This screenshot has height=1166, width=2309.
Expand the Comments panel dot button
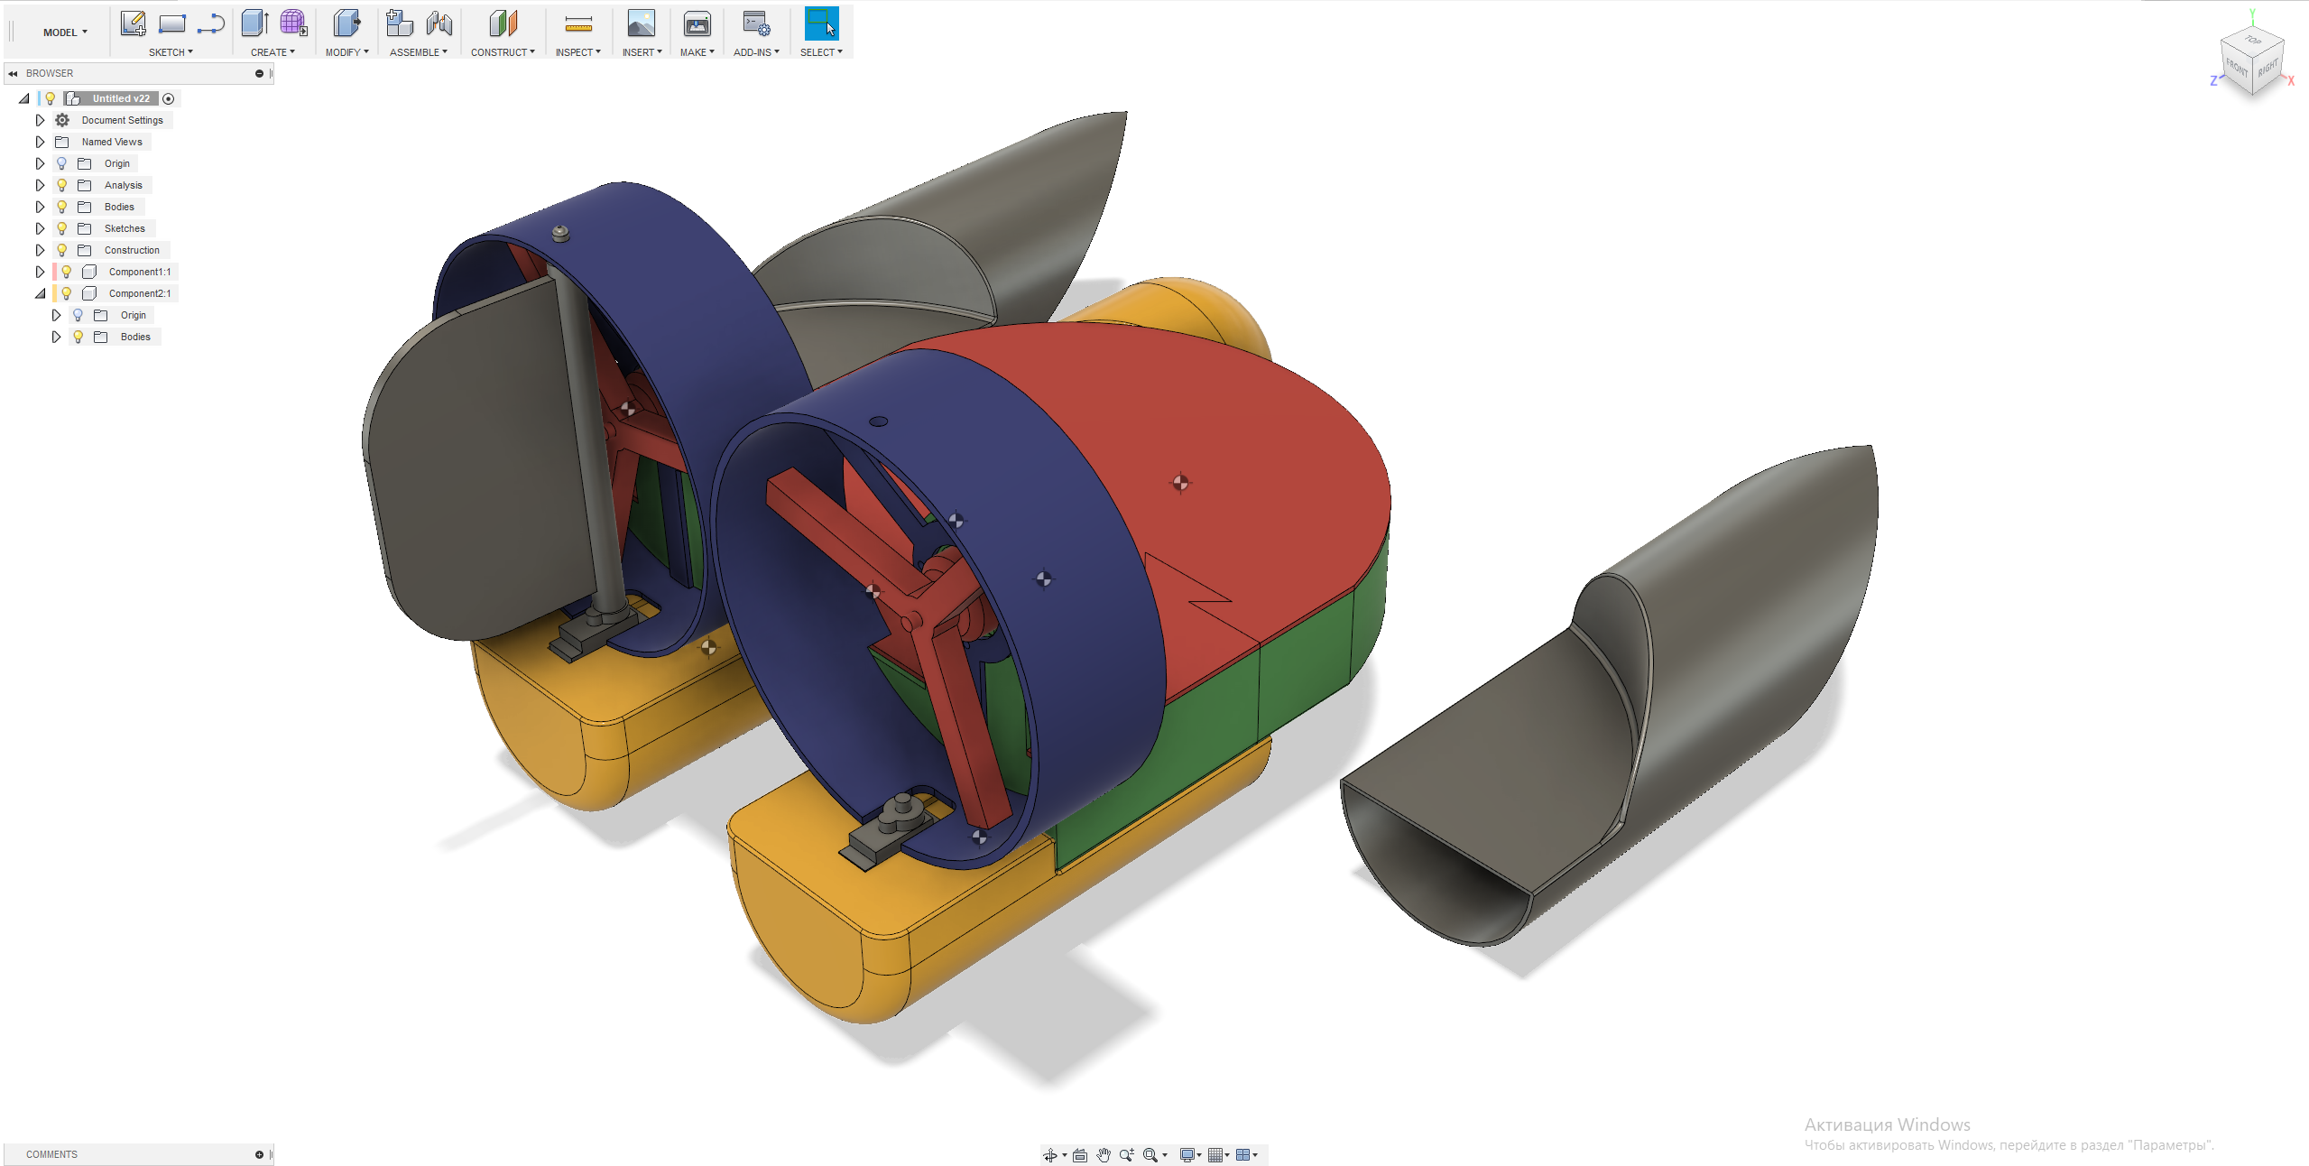[259, 1155]
